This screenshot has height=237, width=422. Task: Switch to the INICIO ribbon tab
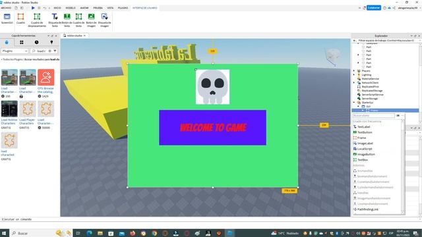(57, 8)
